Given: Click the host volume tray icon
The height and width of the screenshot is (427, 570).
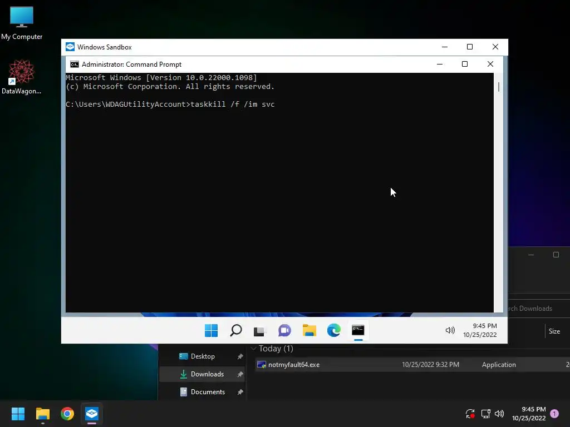Looking at the screenshot, I should pyautogui.click(x=499, y=414).
